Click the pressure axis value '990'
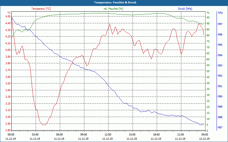This screenshot has height=142, width=228. coord(220,96)
